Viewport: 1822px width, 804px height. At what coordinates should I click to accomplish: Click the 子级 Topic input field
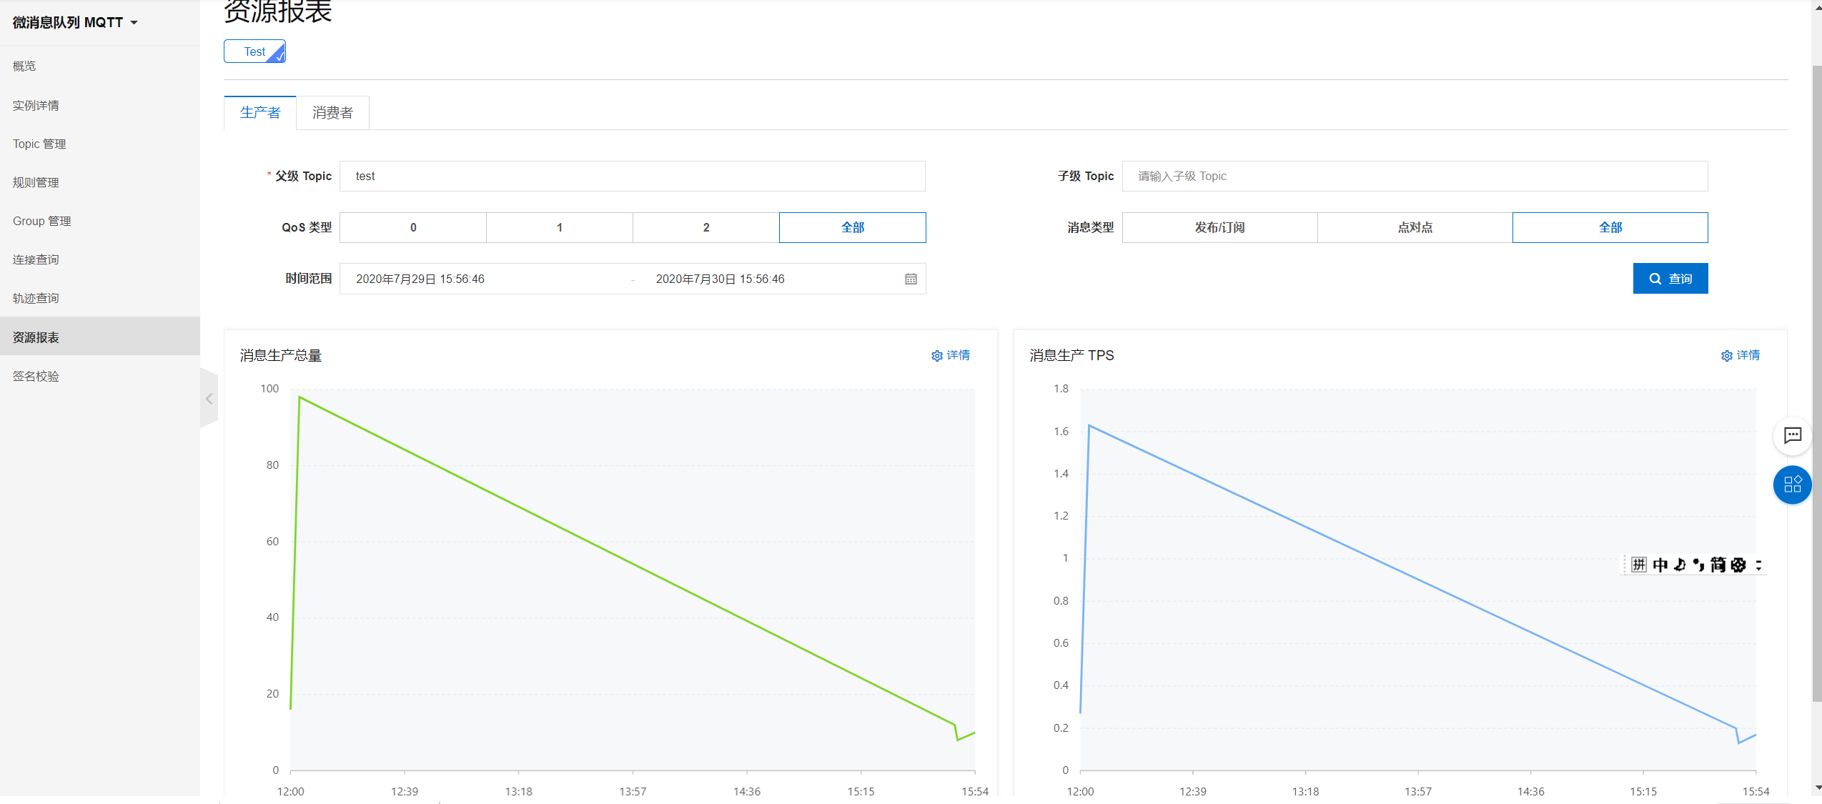1414,177
